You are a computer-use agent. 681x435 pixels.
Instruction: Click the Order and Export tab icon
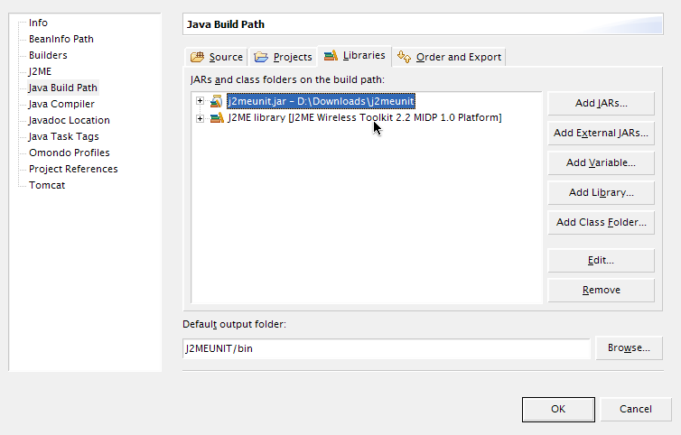405,57
